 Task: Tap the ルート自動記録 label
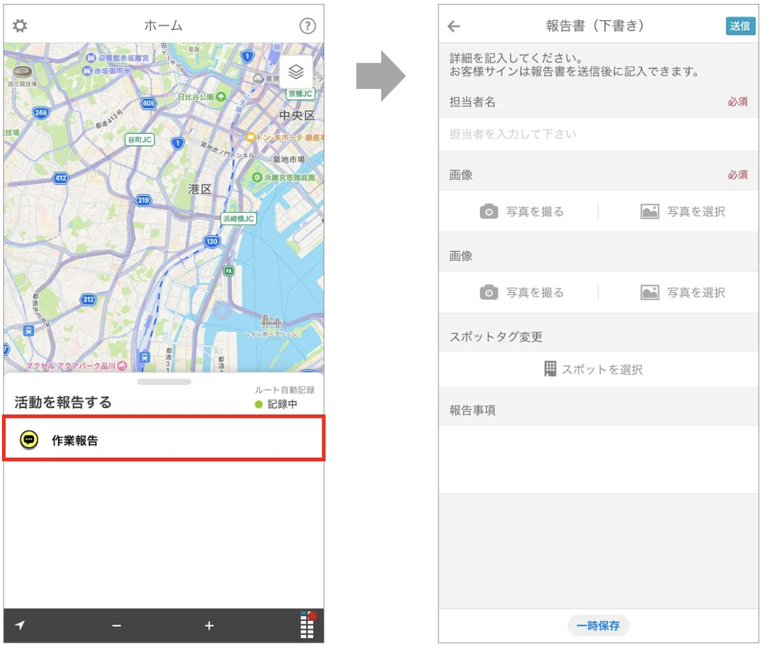pyautogui.click(x=284, y=390)
